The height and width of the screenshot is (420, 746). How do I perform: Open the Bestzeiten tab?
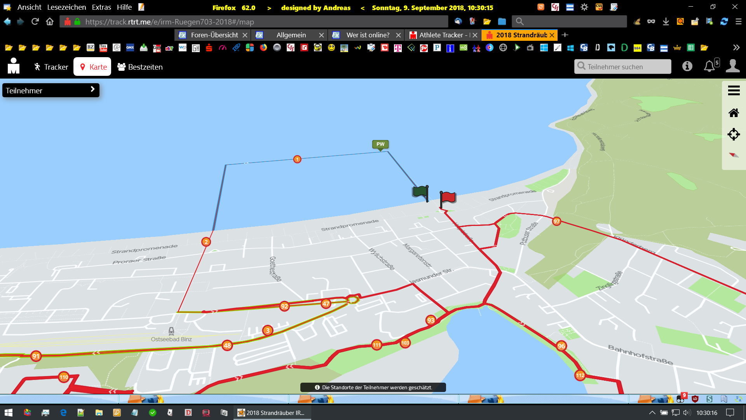[x=140, y=67]
